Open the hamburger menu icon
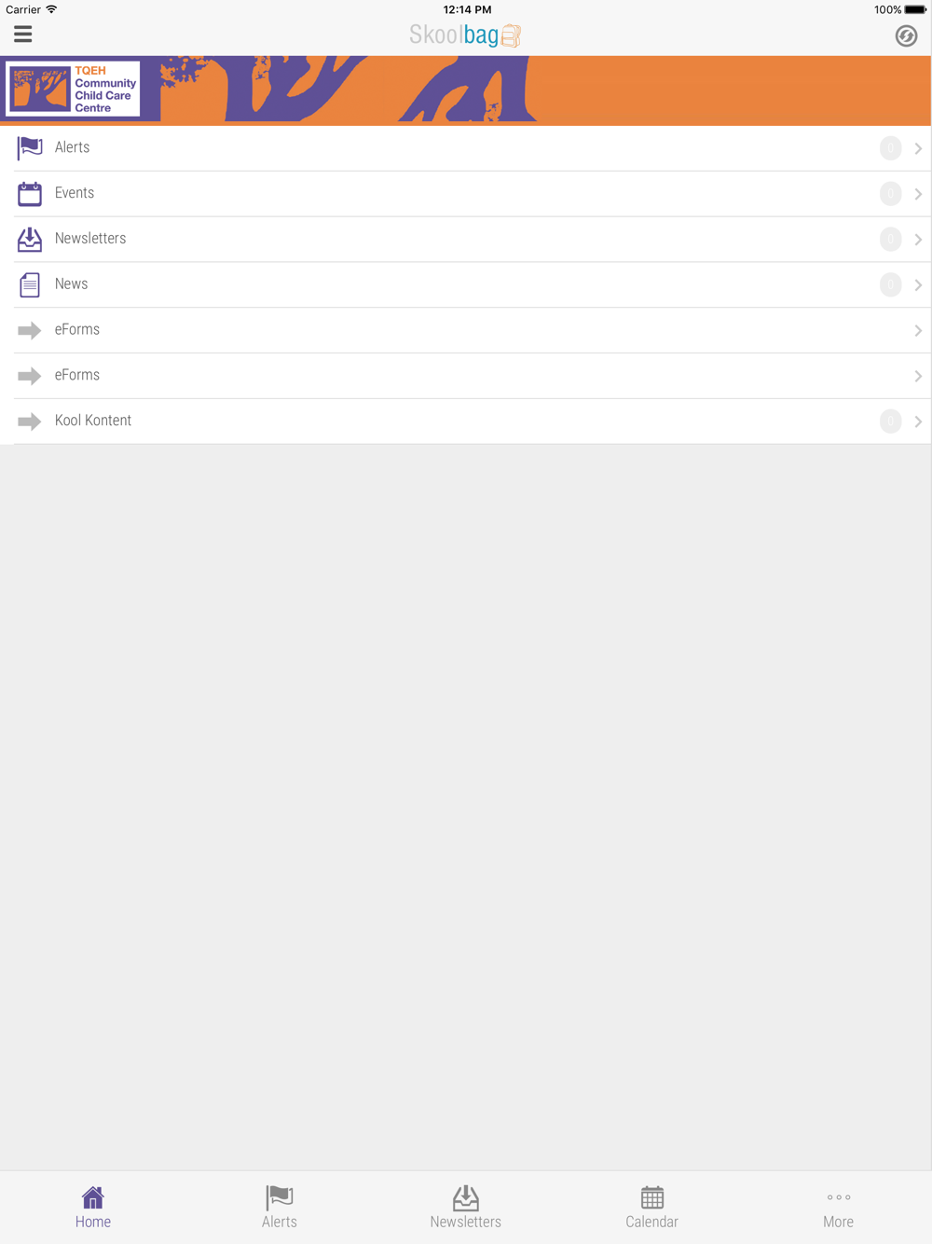 [23, 35]
